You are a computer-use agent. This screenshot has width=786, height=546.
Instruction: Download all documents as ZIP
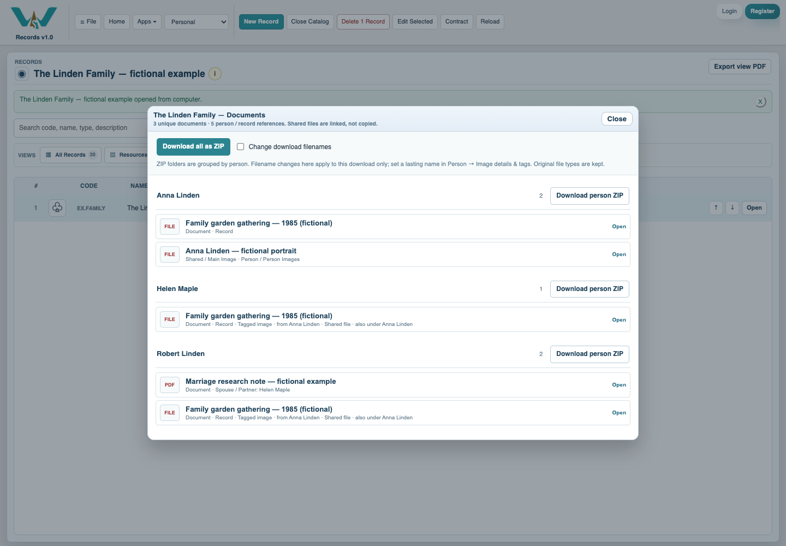(193, 147)
